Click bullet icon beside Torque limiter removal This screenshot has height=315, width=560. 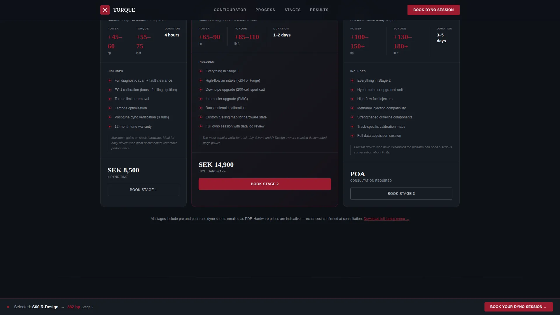[x=110, y=99]
